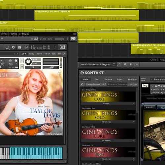Select CINESTRINGS SOLO V2 TREMOLO clip
The image size is (165, 165).
87,15
